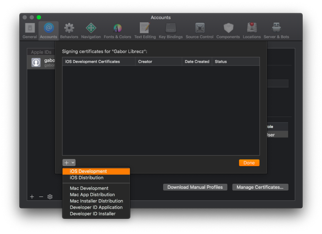
Task: Open the Text Editing preferences
Action: point(145,30)
